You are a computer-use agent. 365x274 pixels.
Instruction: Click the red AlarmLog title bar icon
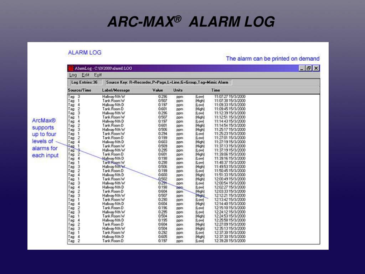point(71,68)
